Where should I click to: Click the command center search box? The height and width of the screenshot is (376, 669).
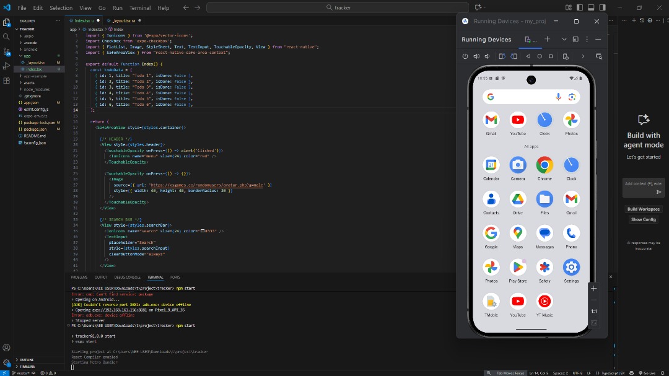tap(338, 7)
